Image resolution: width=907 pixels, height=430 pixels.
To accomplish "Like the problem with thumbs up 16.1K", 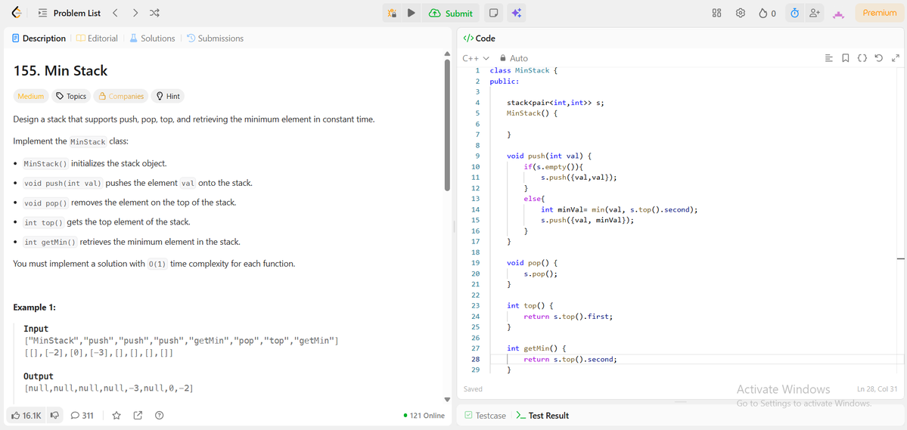I will click(x=26, y=415).
